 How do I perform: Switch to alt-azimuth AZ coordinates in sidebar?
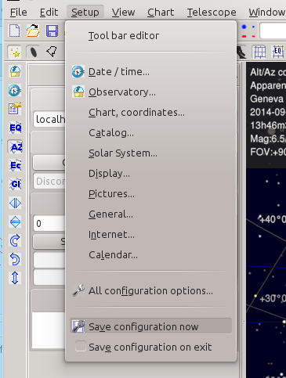[15, 147]
